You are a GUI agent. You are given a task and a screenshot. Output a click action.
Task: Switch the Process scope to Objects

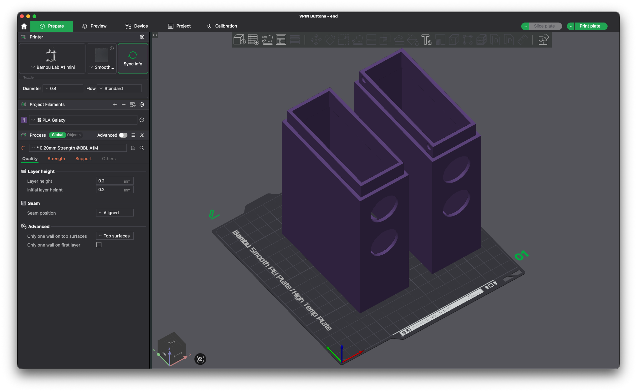coord(74,135)
